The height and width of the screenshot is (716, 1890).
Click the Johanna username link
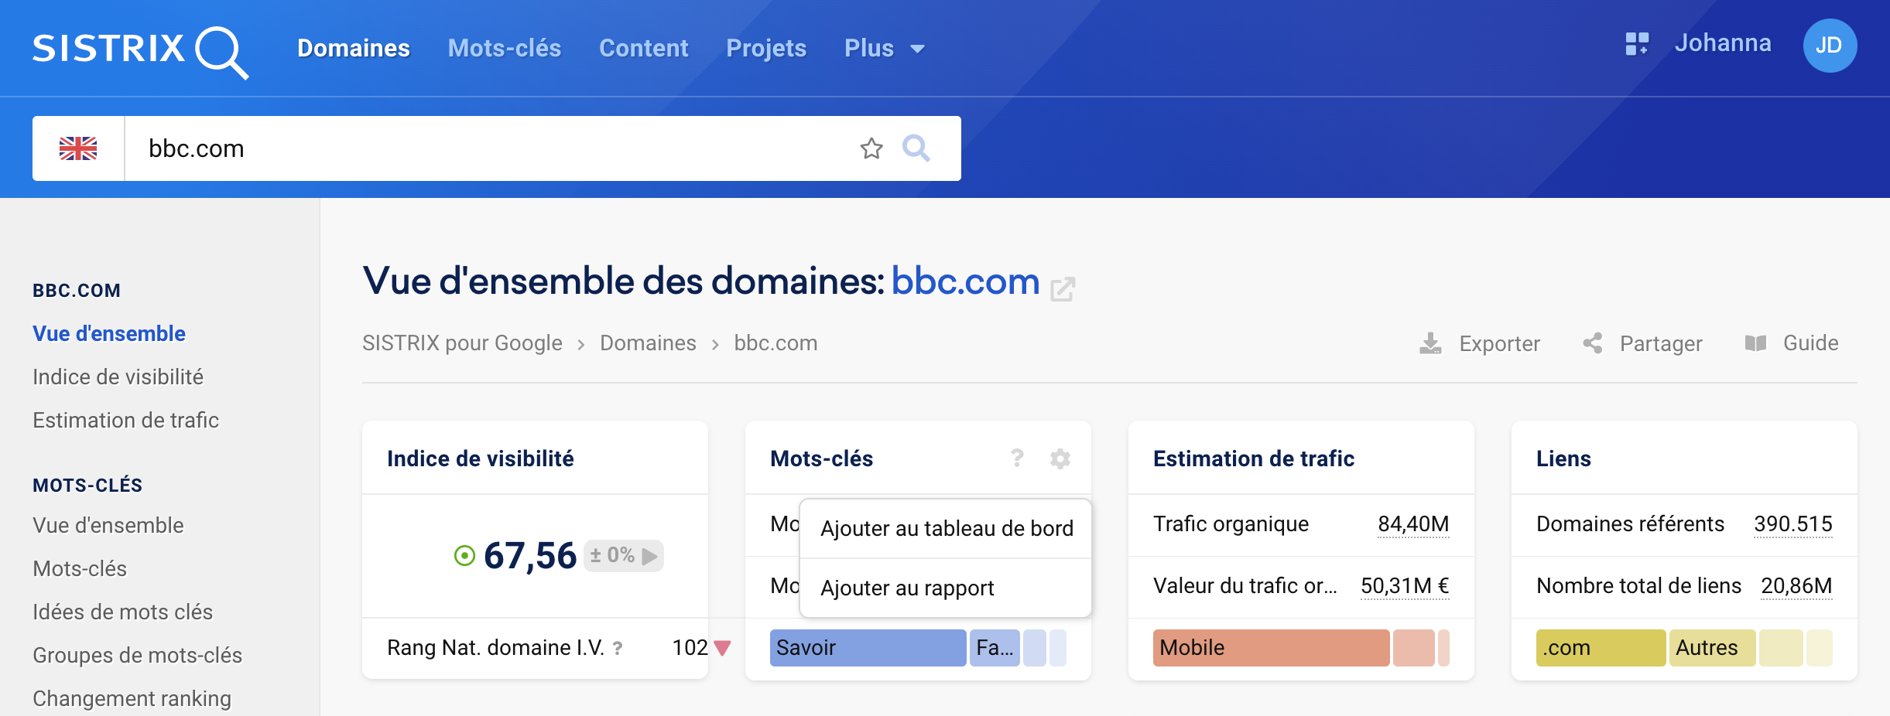tap(1723, 43)
